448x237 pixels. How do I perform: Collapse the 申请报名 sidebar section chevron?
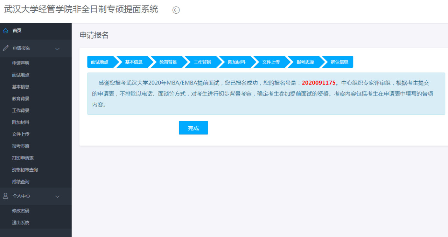click(58, 49)
